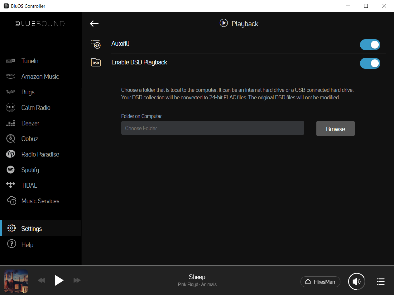This screenshot has height=295, width=394.
Task: Open Qobuz in the sidebar
Action: pos(30,139)
